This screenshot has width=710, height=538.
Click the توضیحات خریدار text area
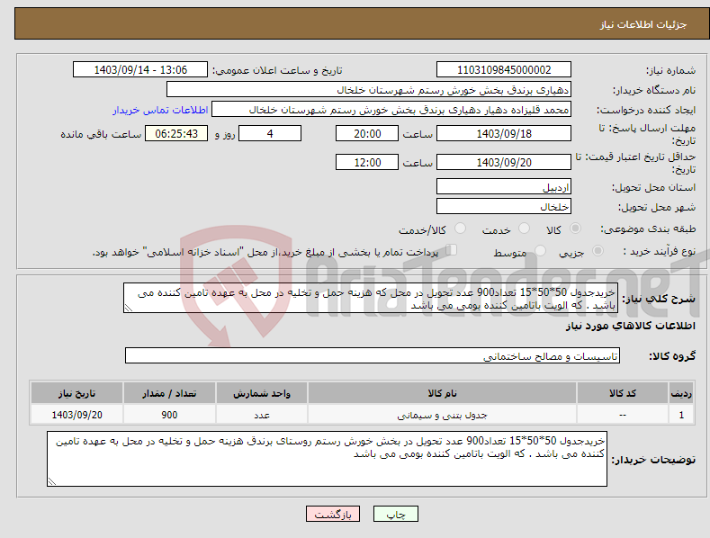[327, 459]
